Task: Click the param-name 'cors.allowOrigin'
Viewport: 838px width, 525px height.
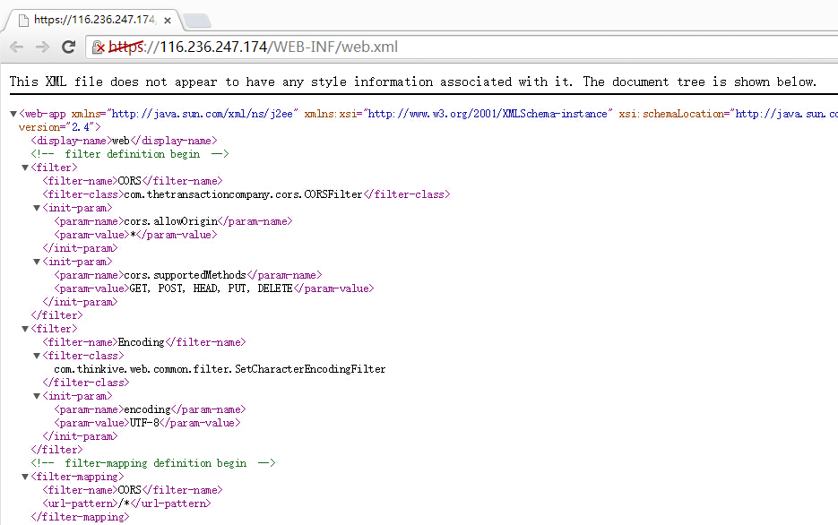Action: pos(171,221)
